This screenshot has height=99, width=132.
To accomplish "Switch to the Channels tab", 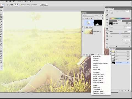I will (112, 49).
